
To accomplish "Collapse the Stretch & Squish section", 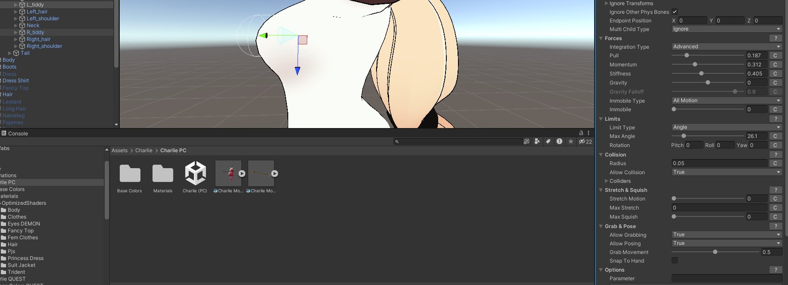I will tap(601, 190).
